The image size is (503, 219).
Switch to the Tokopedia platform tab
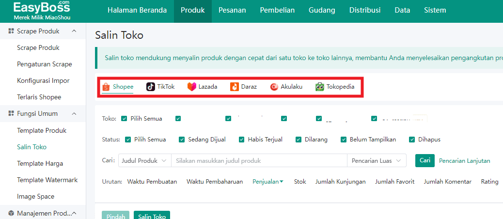pyautogui.click(x=335, y=87)
